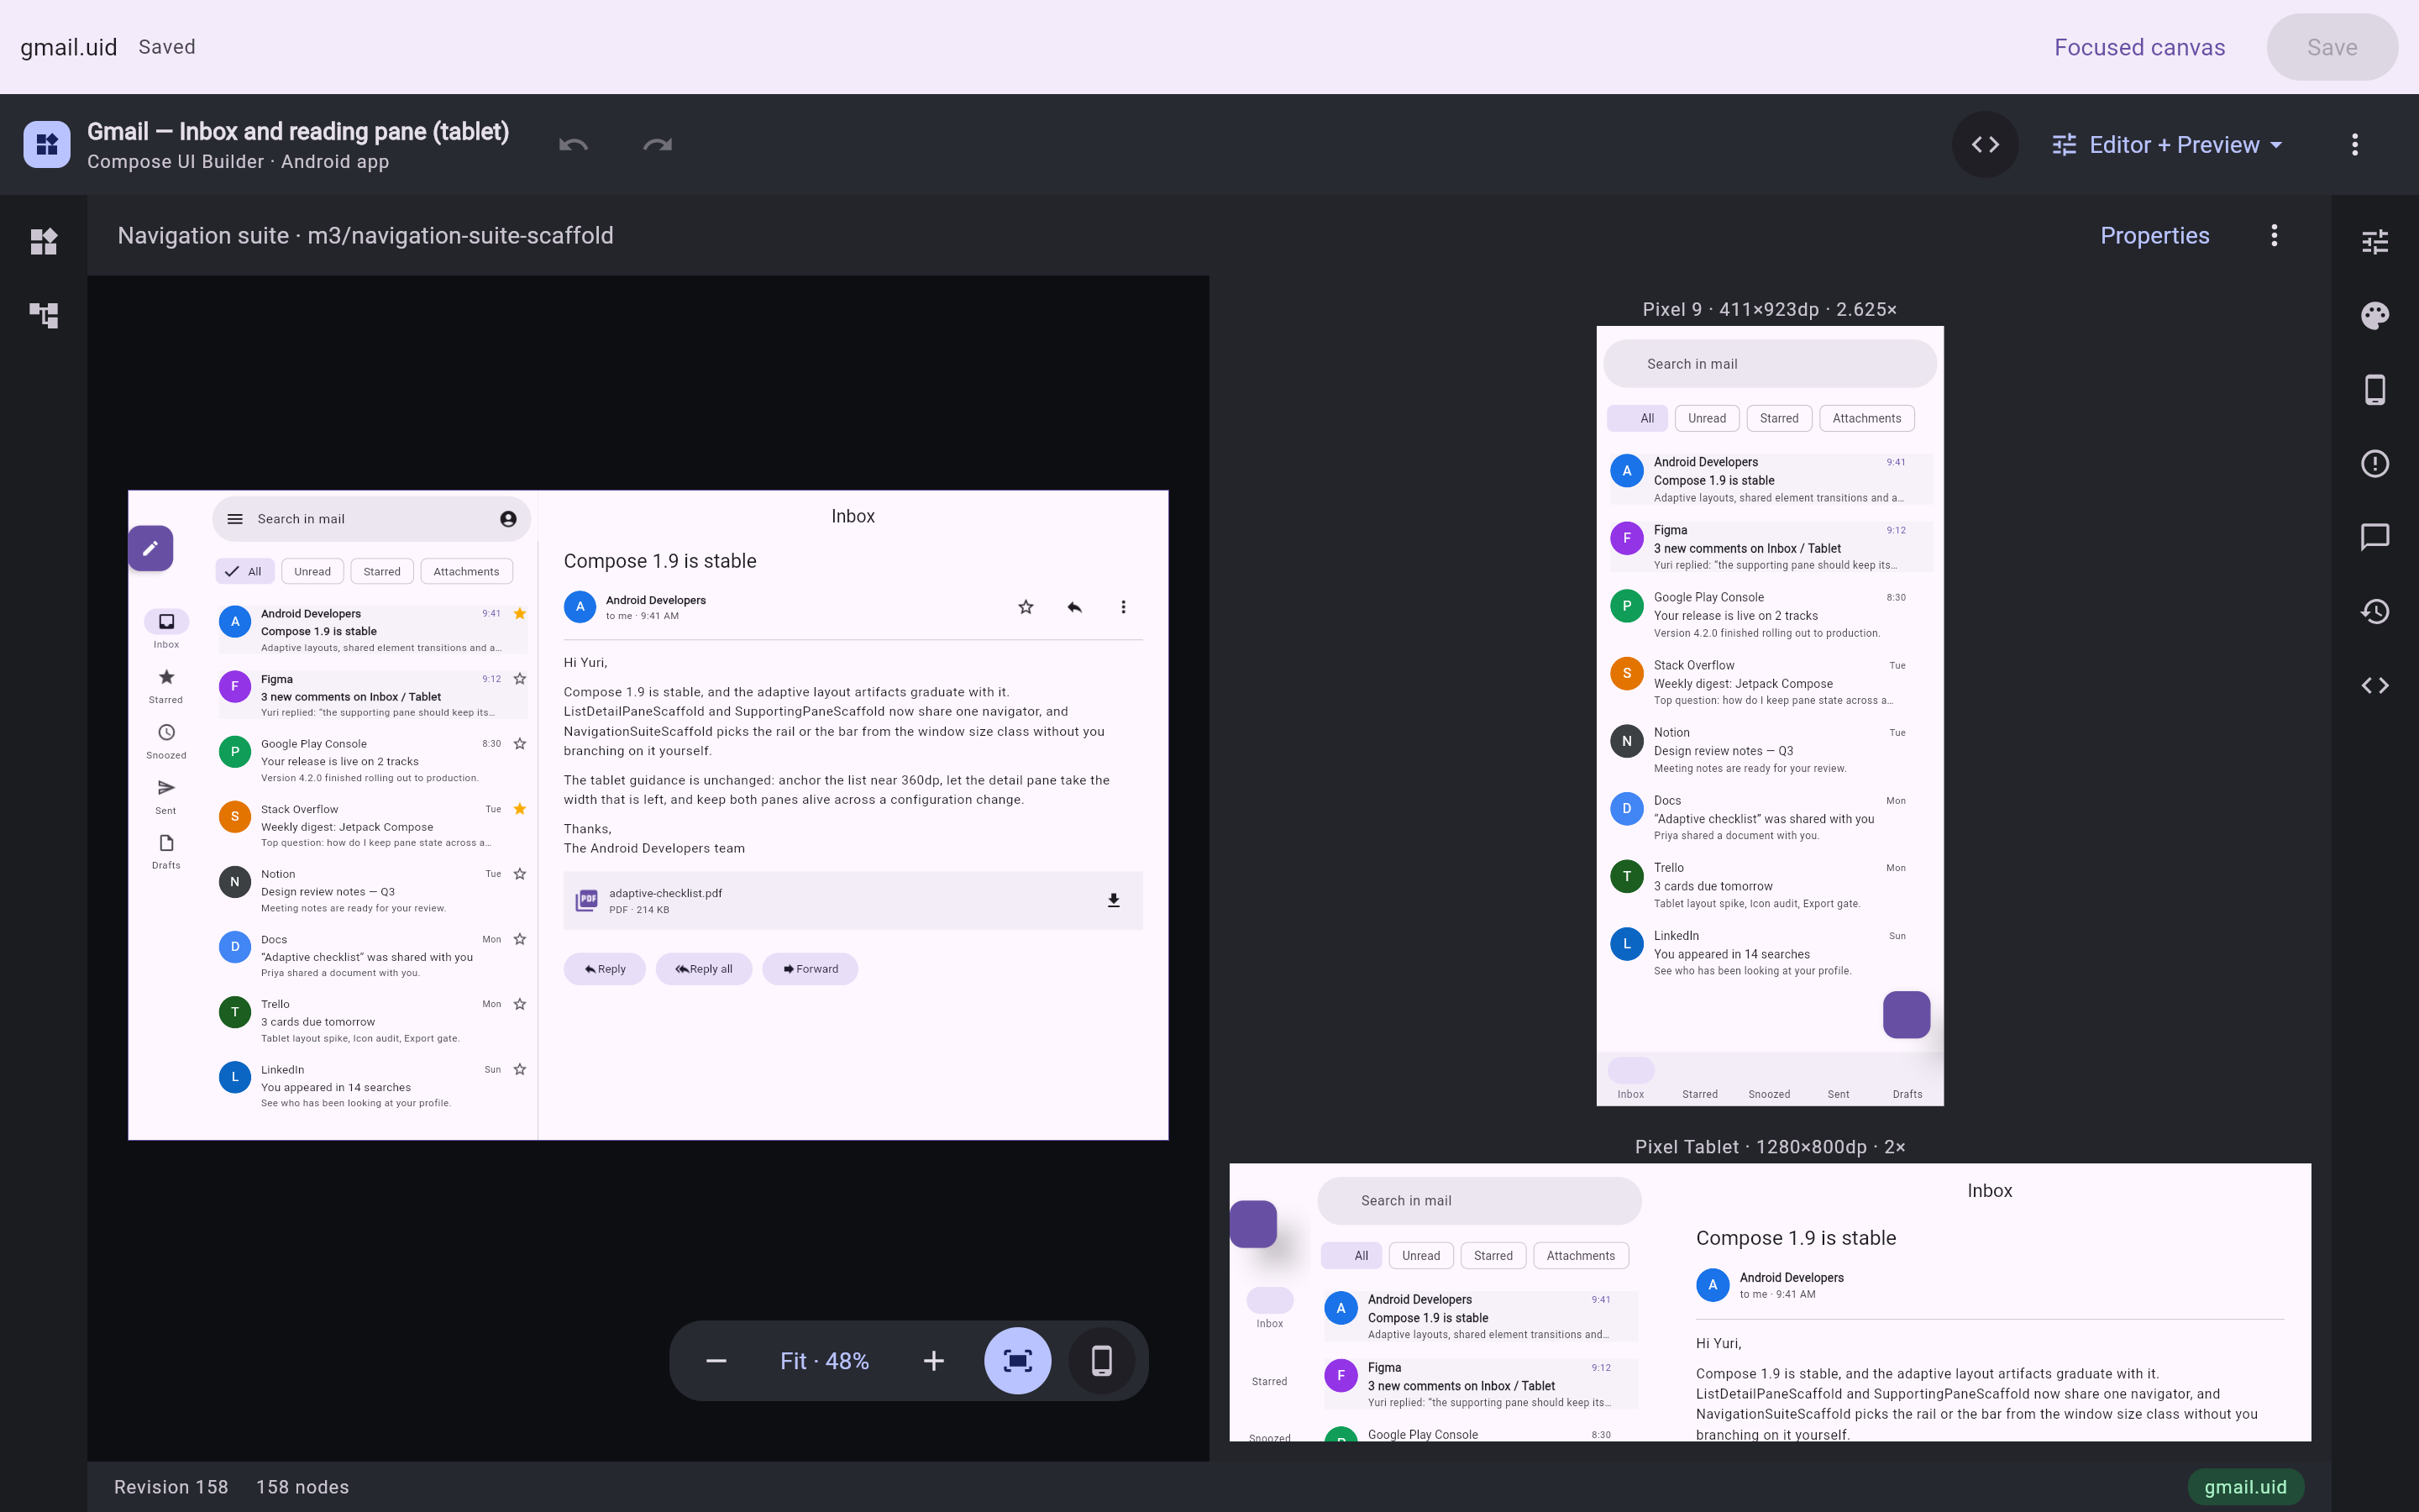Open the Navigation suite panel overflow menu

[x=2274, y=235]
